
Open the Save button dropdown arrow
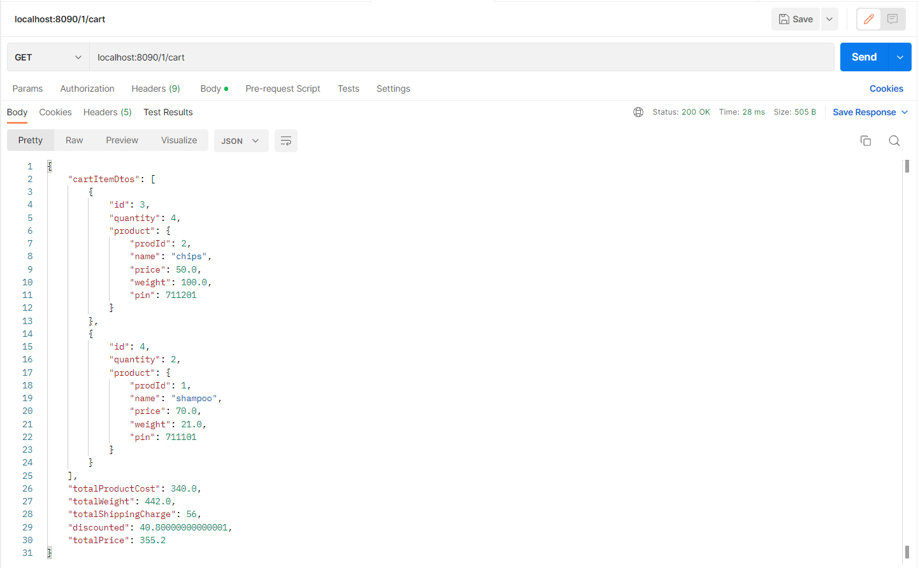click(829, 19)
